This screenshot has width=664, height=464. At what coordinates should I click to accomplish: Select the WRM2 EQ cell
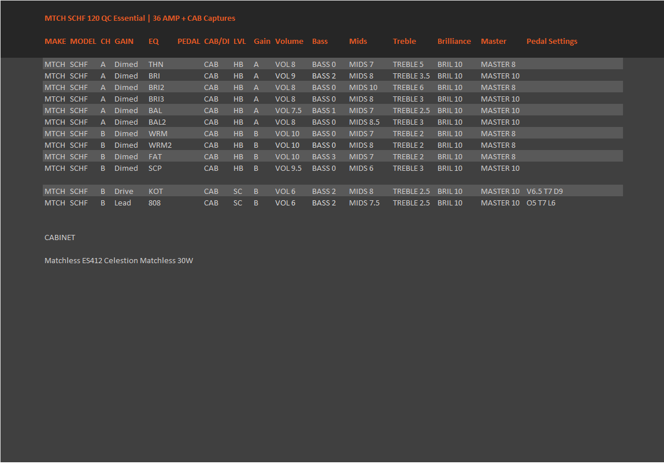(x=160, y=145)
